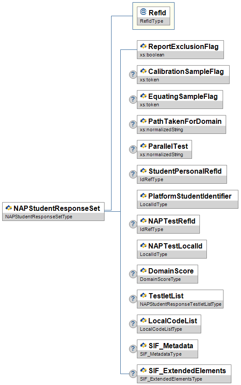Click the optional marker next to EquatingSampleFlag

133,99
